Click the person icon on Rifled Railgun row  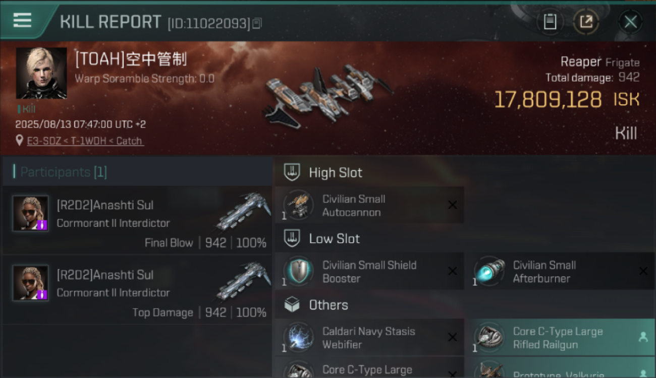click(x=643, y=338)
